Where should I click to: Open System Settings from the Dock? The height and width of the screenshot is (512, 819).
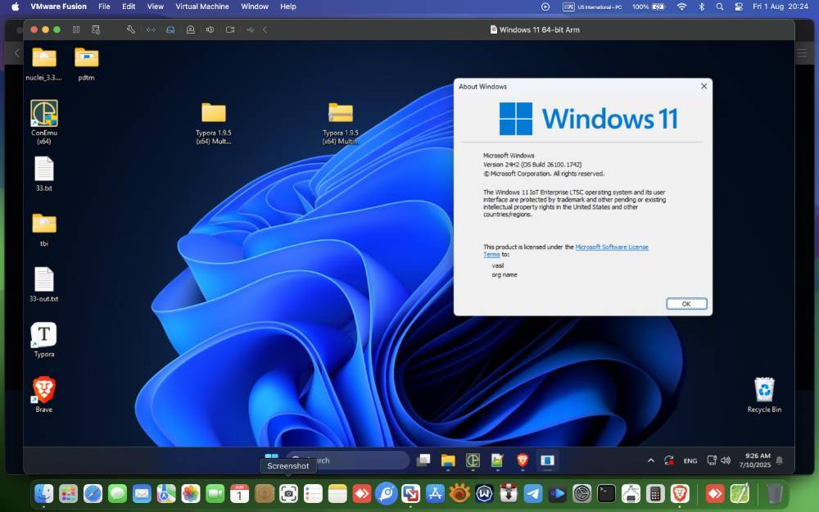[581, 493]
